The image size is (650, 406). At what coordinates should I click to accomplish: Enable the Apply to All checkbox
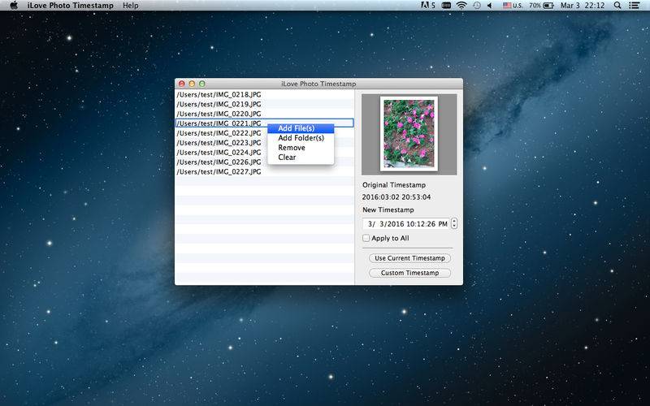[x=366, y=238]
